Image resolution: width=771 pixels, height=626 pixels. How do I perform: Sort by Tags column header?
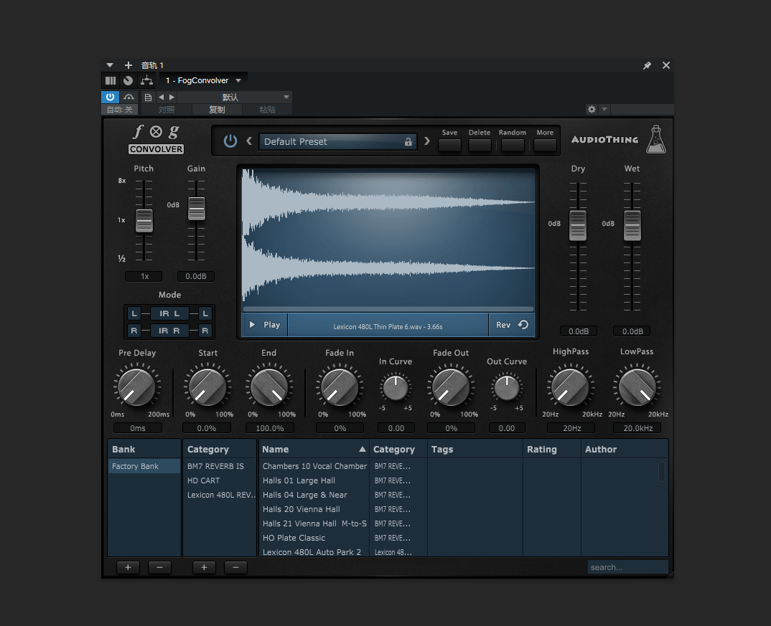[x=475, y=450]
